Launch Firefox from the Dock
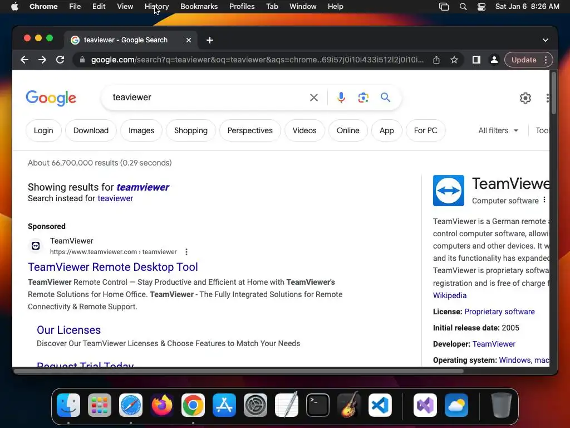This screenshot has width=570, height=428. [x=162, y=405]
